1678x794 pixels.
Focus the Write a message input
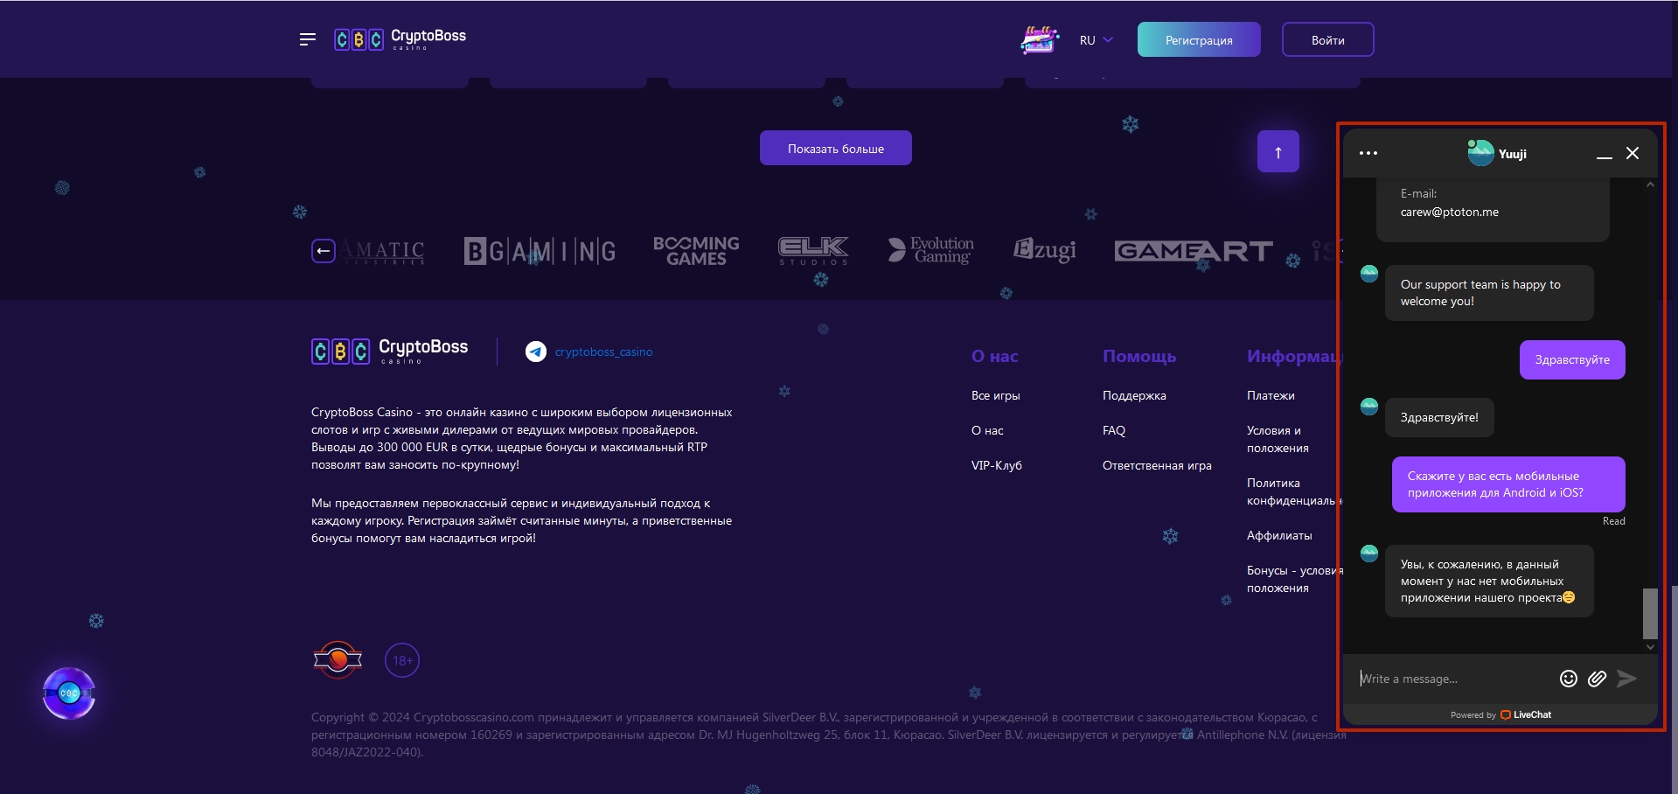pyautogui.click(x=1452, y=679)
